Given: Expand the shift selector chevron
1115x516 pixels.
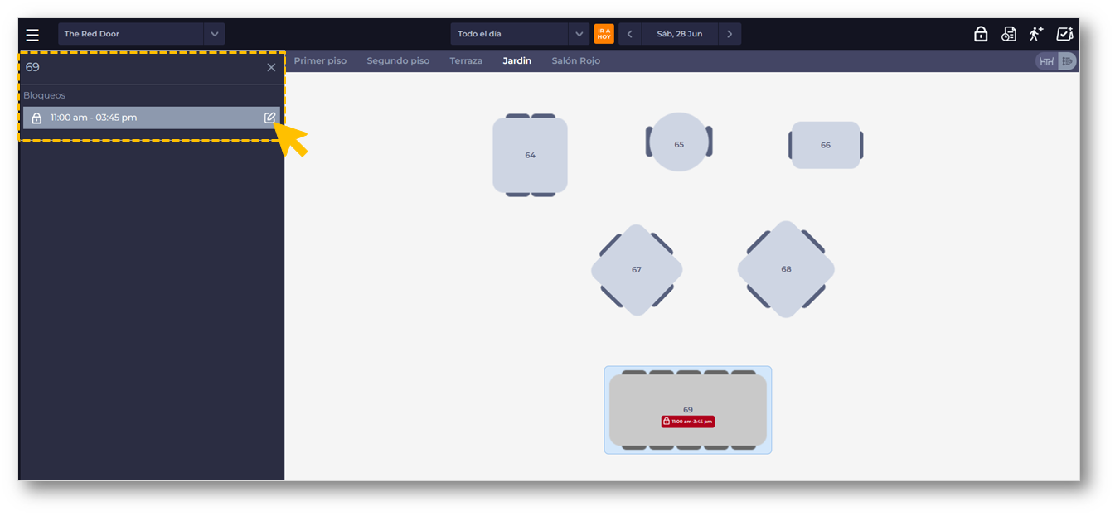Looking at the screenshot, I should 579,34.
